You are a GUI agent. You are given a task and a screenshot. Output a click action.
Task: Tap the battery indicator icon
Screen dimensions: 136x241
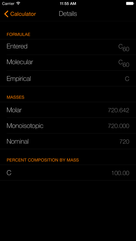pos(130,3)
